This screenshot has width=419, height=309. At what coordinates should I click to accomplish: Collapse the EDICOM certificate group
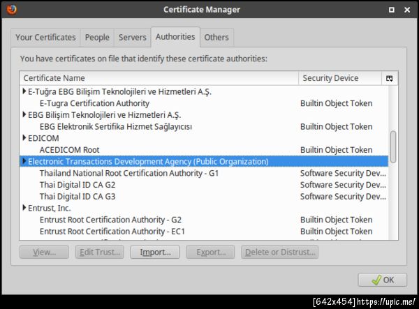coord(24,138)
